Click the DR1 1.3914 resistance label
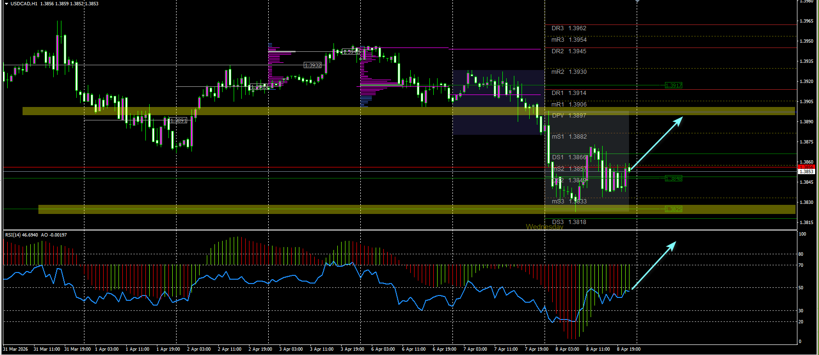 (x=569, y=93)
